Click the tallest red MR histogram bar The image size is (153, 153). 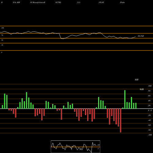pyautogui.click(x=121, y=121)
